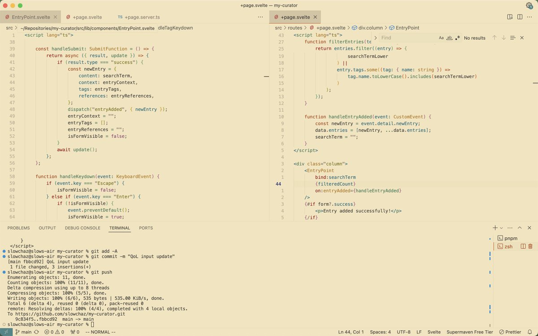538x336 pixels.
Task: Select language mode Svelte in status bar
Action: coord(434,332)
